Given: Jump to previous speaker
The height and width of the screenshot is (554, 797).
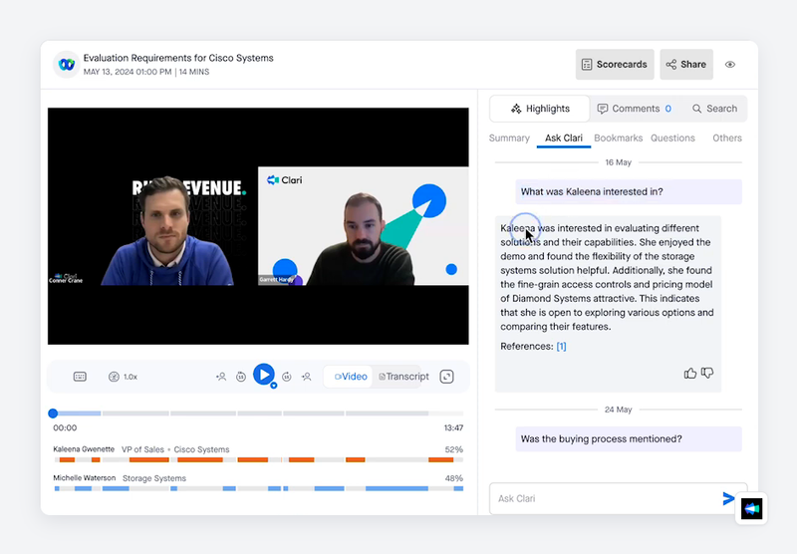Looking at the screenshot, I should 221,377.
